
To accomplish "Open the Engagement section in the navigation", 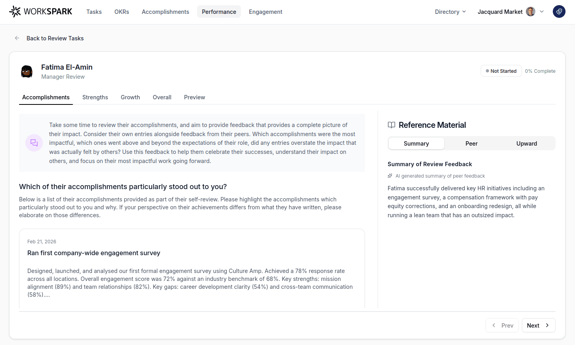I will coord(266,11).
